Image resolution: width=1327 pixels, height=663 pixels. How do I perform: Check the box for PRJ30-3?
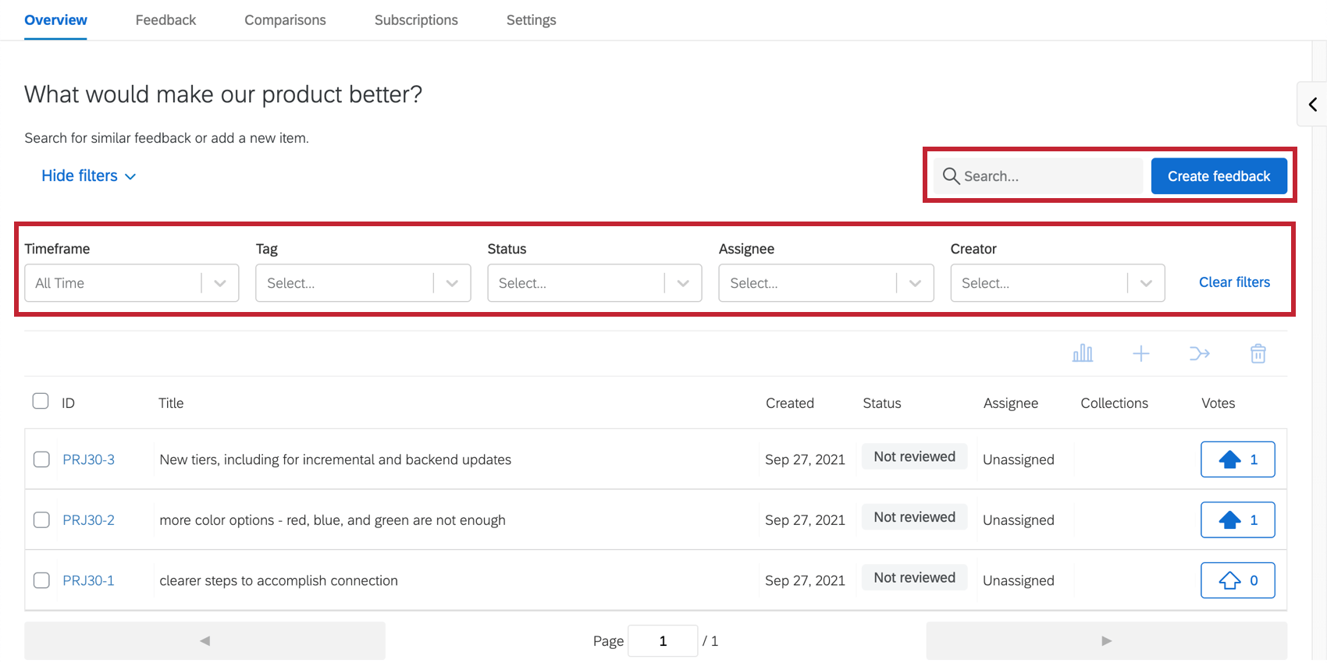[42, 459]
